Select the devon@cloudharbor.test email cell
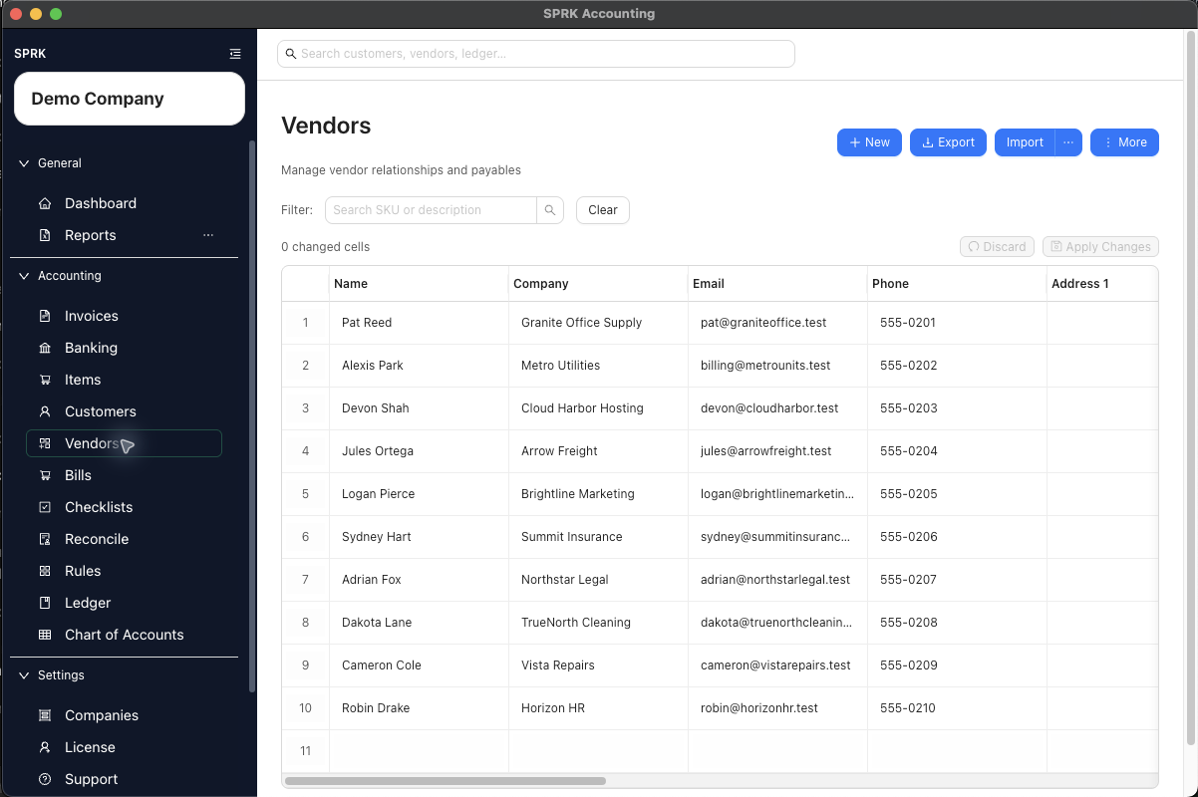1198x797 pixels. (777, 408)
